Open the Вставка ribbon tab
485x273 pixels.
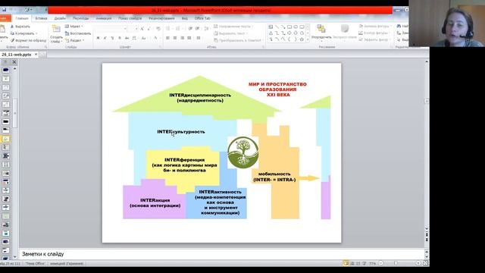coord(41,18)
